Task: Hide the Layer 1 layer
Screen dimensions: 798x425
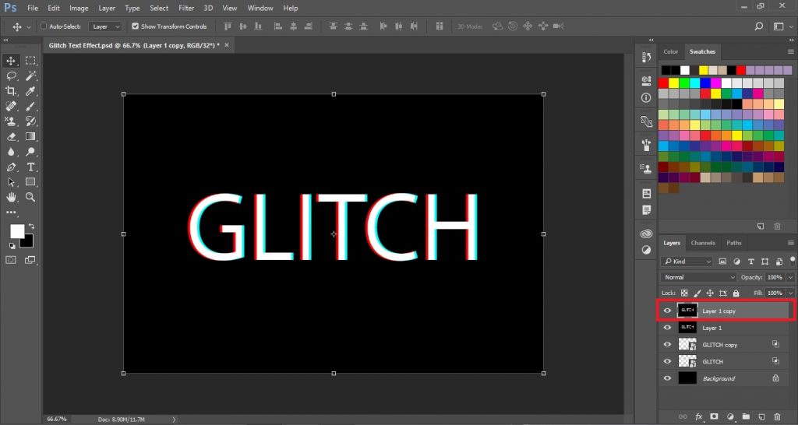Action: pos(667,328)
